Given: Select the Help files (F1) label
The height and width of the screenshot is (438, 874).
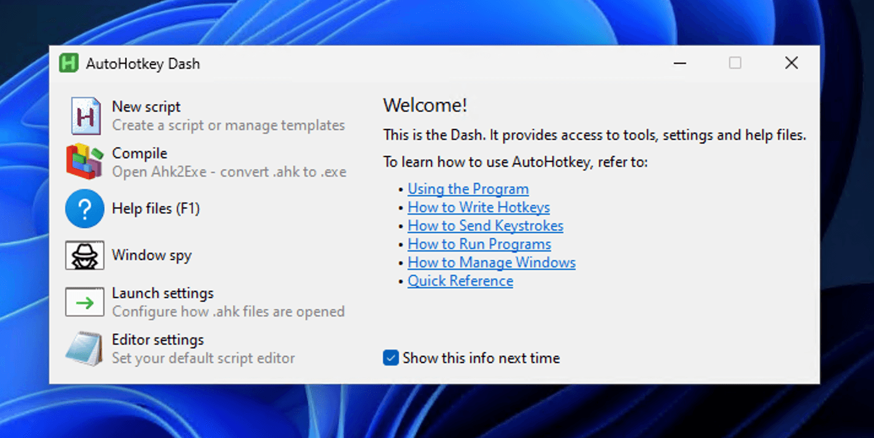Looking at the screenshot, I should tap(156, 209).
